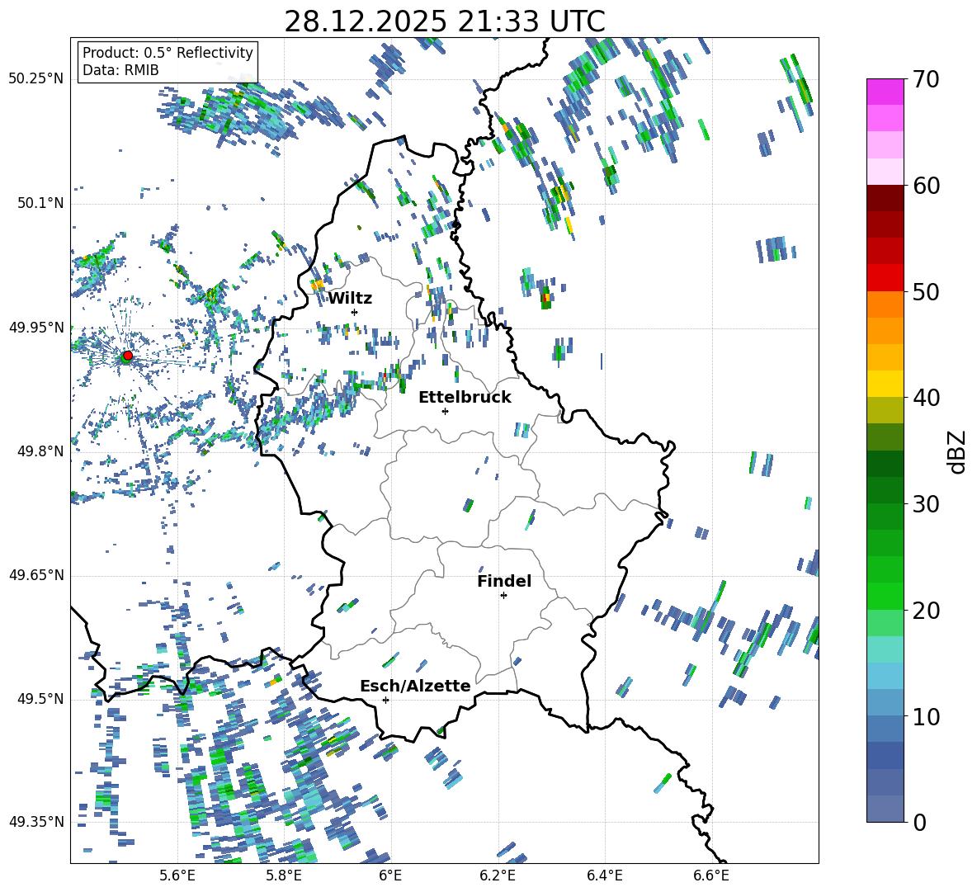Viewport: 977px width, 892px height.
Task: Click the 6.4°E longitude label
Action: click(604, 875)
